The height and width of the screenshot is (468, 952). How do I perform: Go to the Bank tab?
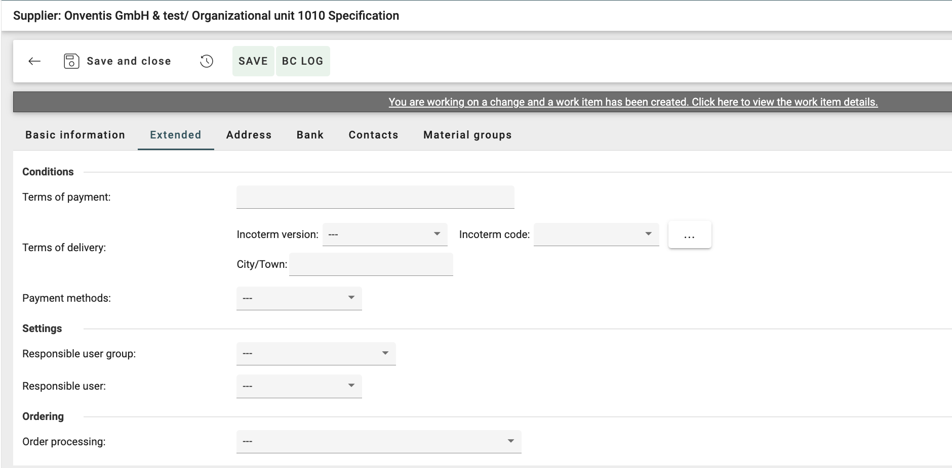[310, 135]
